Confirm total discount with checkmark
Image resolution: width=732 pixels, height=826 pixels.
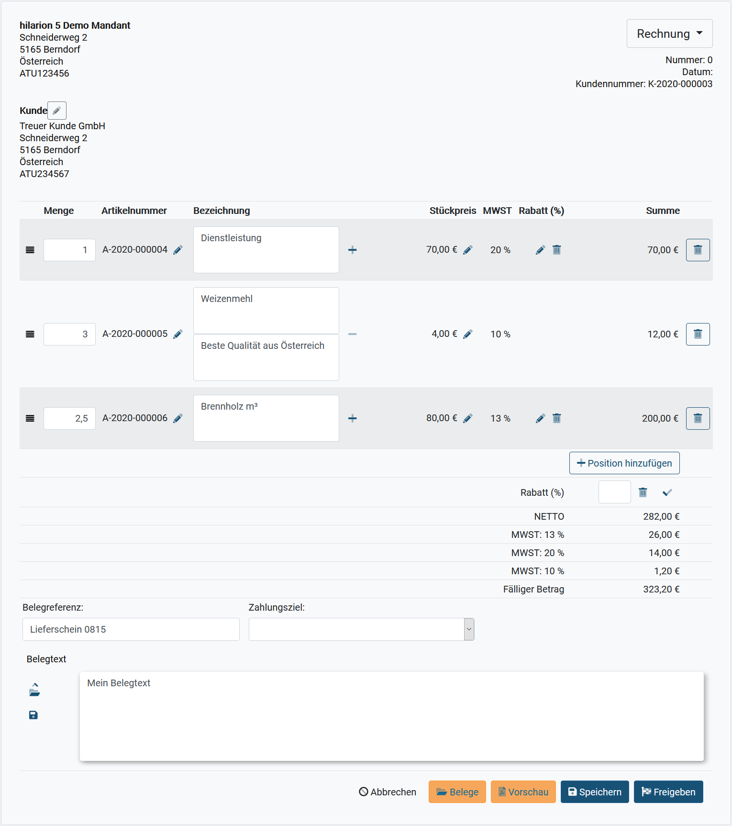click(x=667, y=492)
